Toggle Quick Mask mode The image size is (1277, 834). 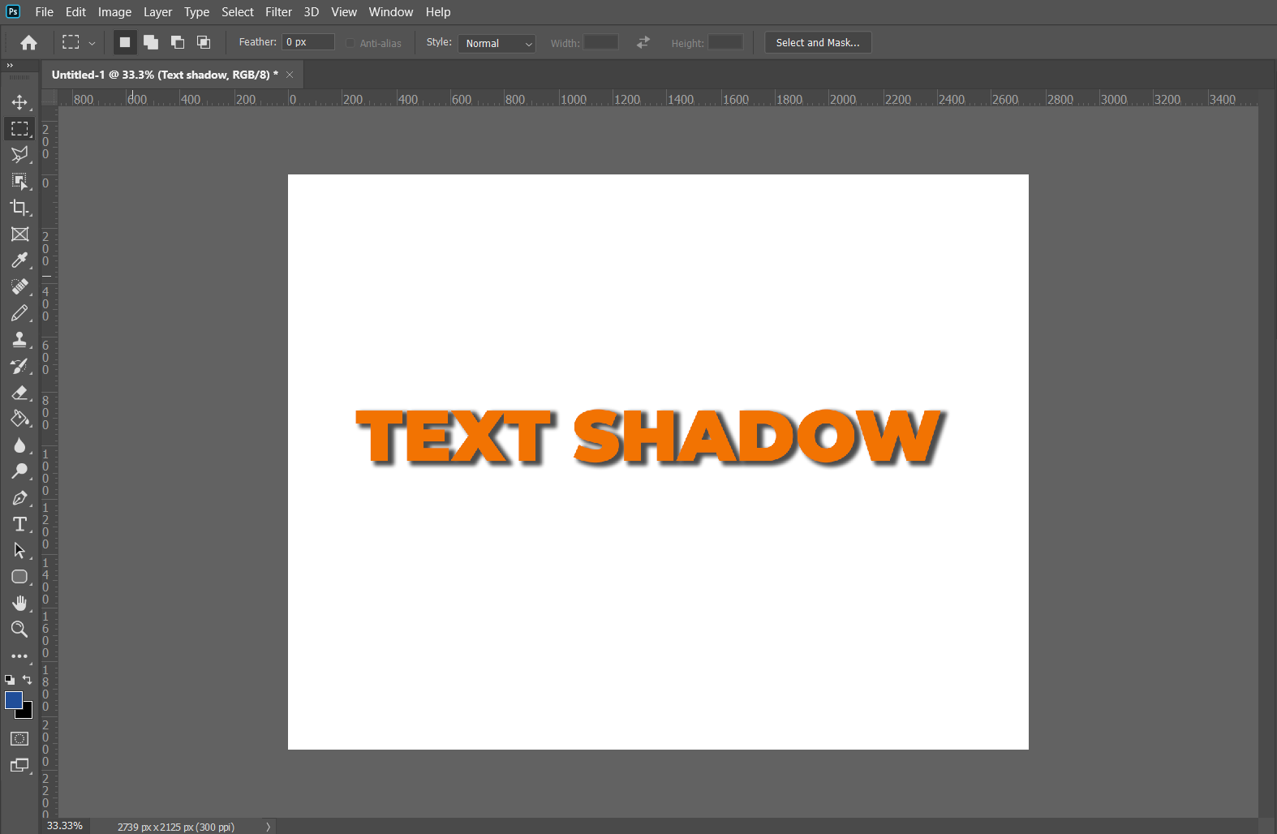click(x=19, y=738)
